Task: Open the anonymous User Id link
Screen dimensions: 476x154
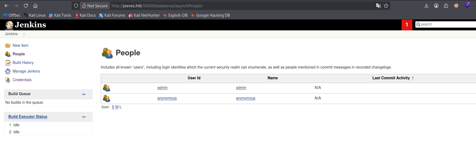Action: (x=167, y=98)
